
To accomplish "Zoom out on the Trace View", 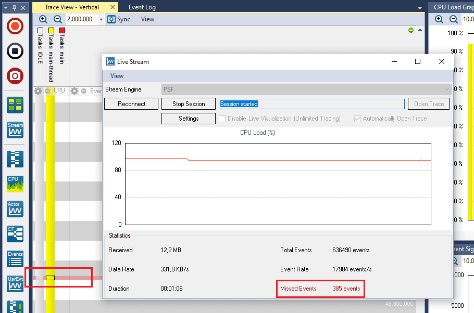I will 57,19.
